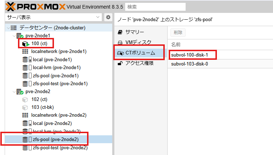
Task: Select 103 (ct-bk) label
Action: coord(42,107)
